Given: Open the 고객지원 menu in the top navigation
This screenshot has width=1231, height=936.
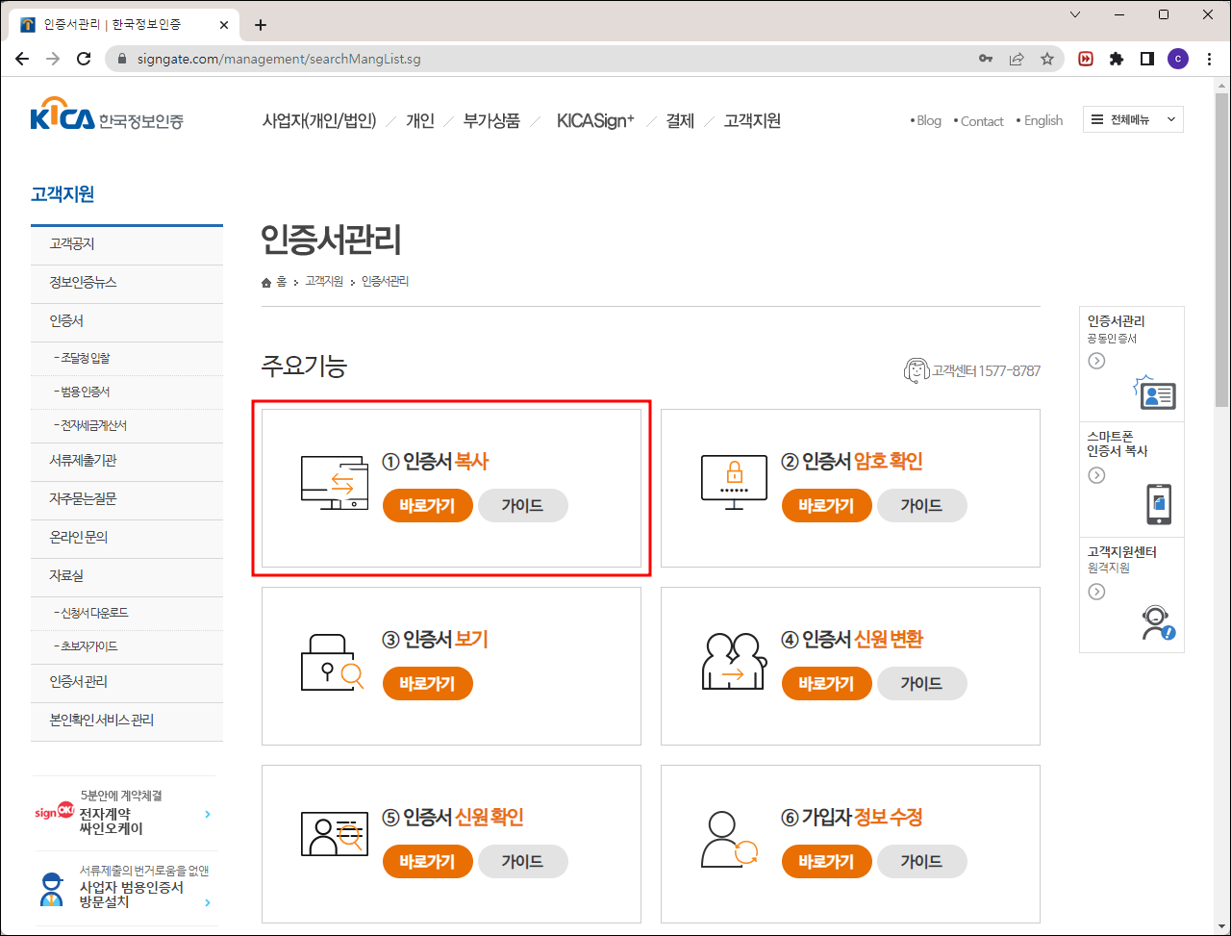Looking at the screenshot, I should click(x=751, y=120).
